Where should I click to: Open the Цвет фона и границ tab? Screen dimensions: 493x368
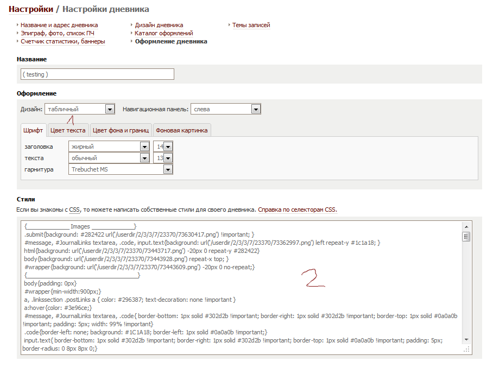click(121, 130)
